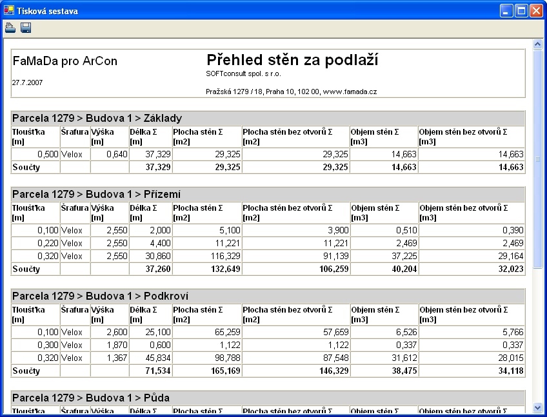
Task: Click the length value 45,834 in Podkroví
Action: 158,358
